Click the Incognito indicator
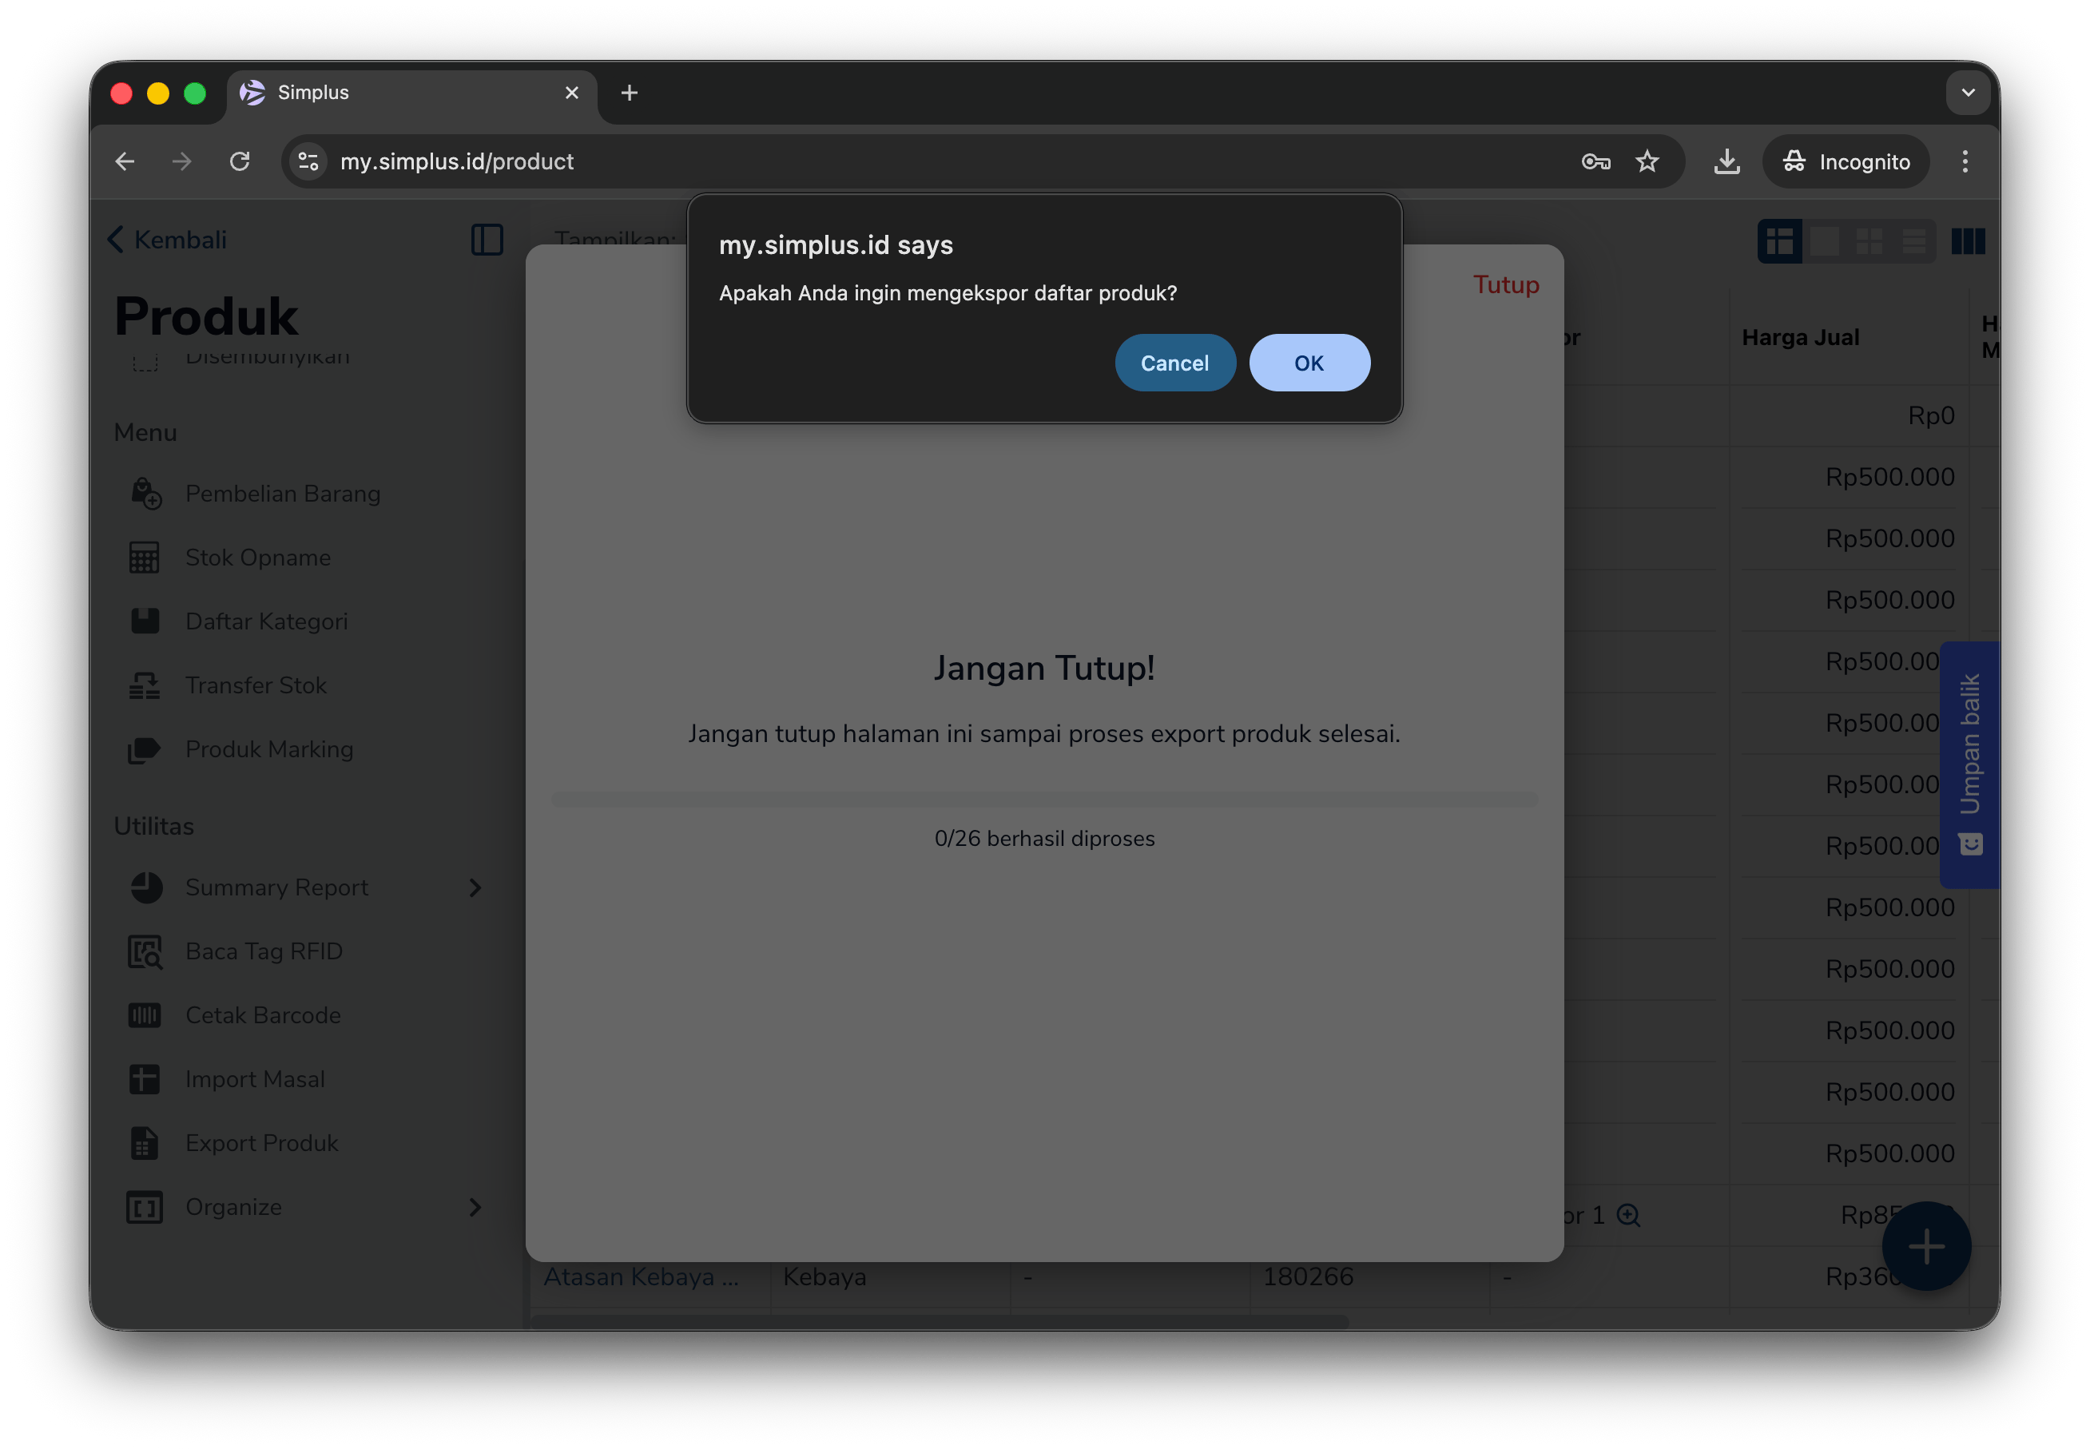Image resolution: width=2090 pixels, height=1449 pixels. click(x=1845, y=161)
